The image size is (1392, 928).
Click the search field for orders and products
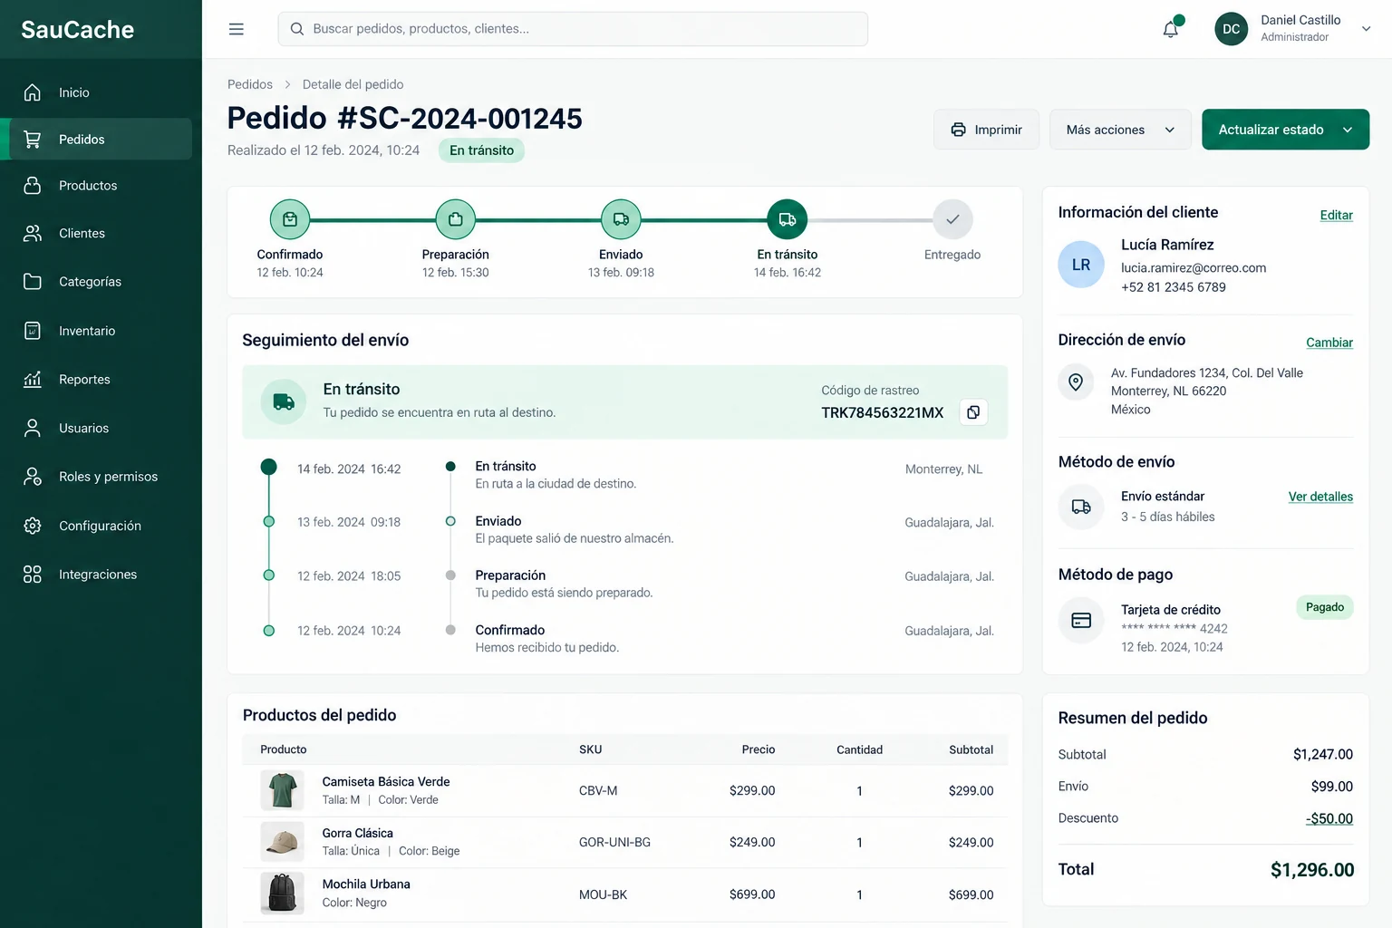click(573, 29)
